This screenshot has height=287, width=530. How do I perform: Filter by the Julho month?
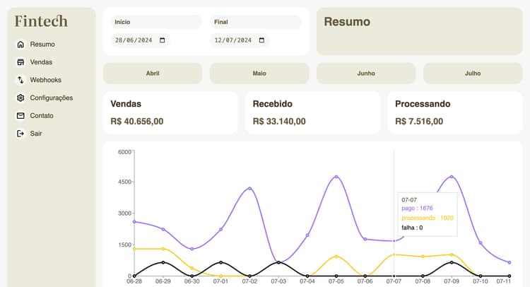click(x=473, y=74)
